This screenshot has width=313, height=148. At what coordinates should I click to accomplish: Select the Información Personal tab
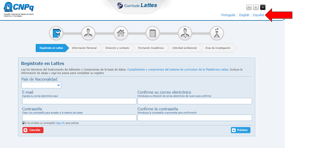coord(84,48)
